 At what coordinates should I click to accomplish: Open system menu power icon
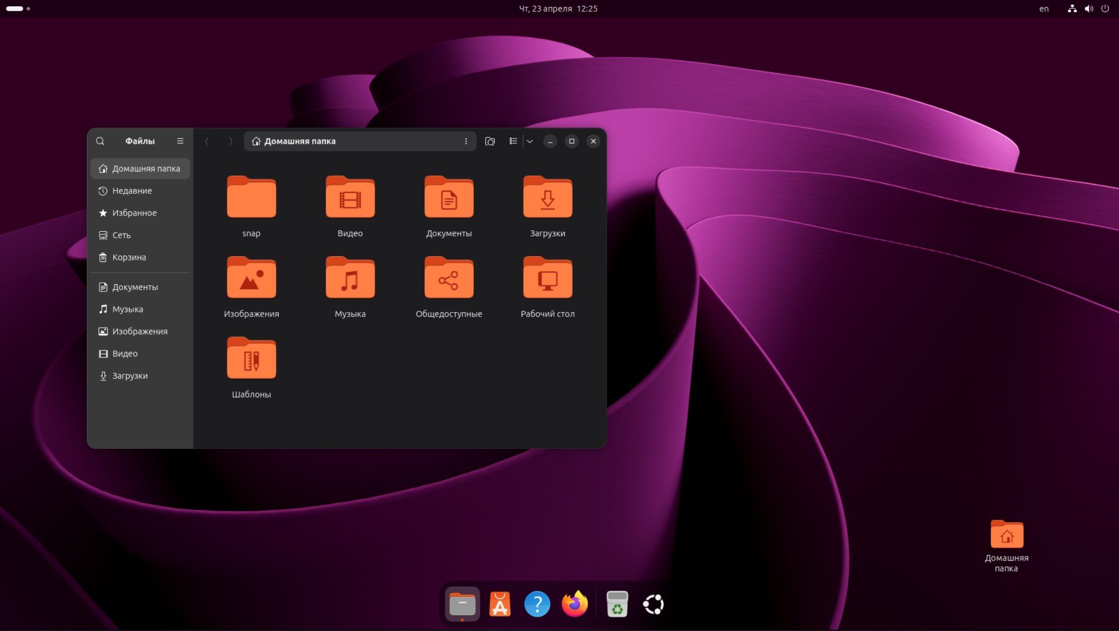click(x=1105, y=9)
